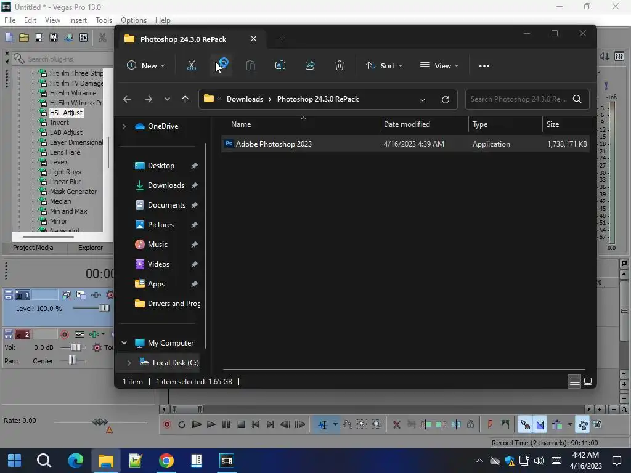631x473 pixels.
Task: Open the New dropdown in File Explorer
Action: (x=145, y=65)
